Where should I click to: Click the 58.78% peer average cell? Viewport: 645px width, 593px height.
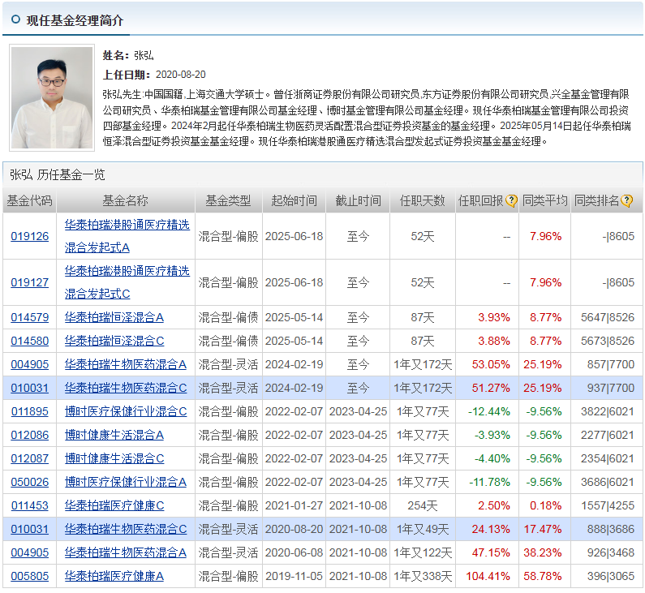[543, 576]
